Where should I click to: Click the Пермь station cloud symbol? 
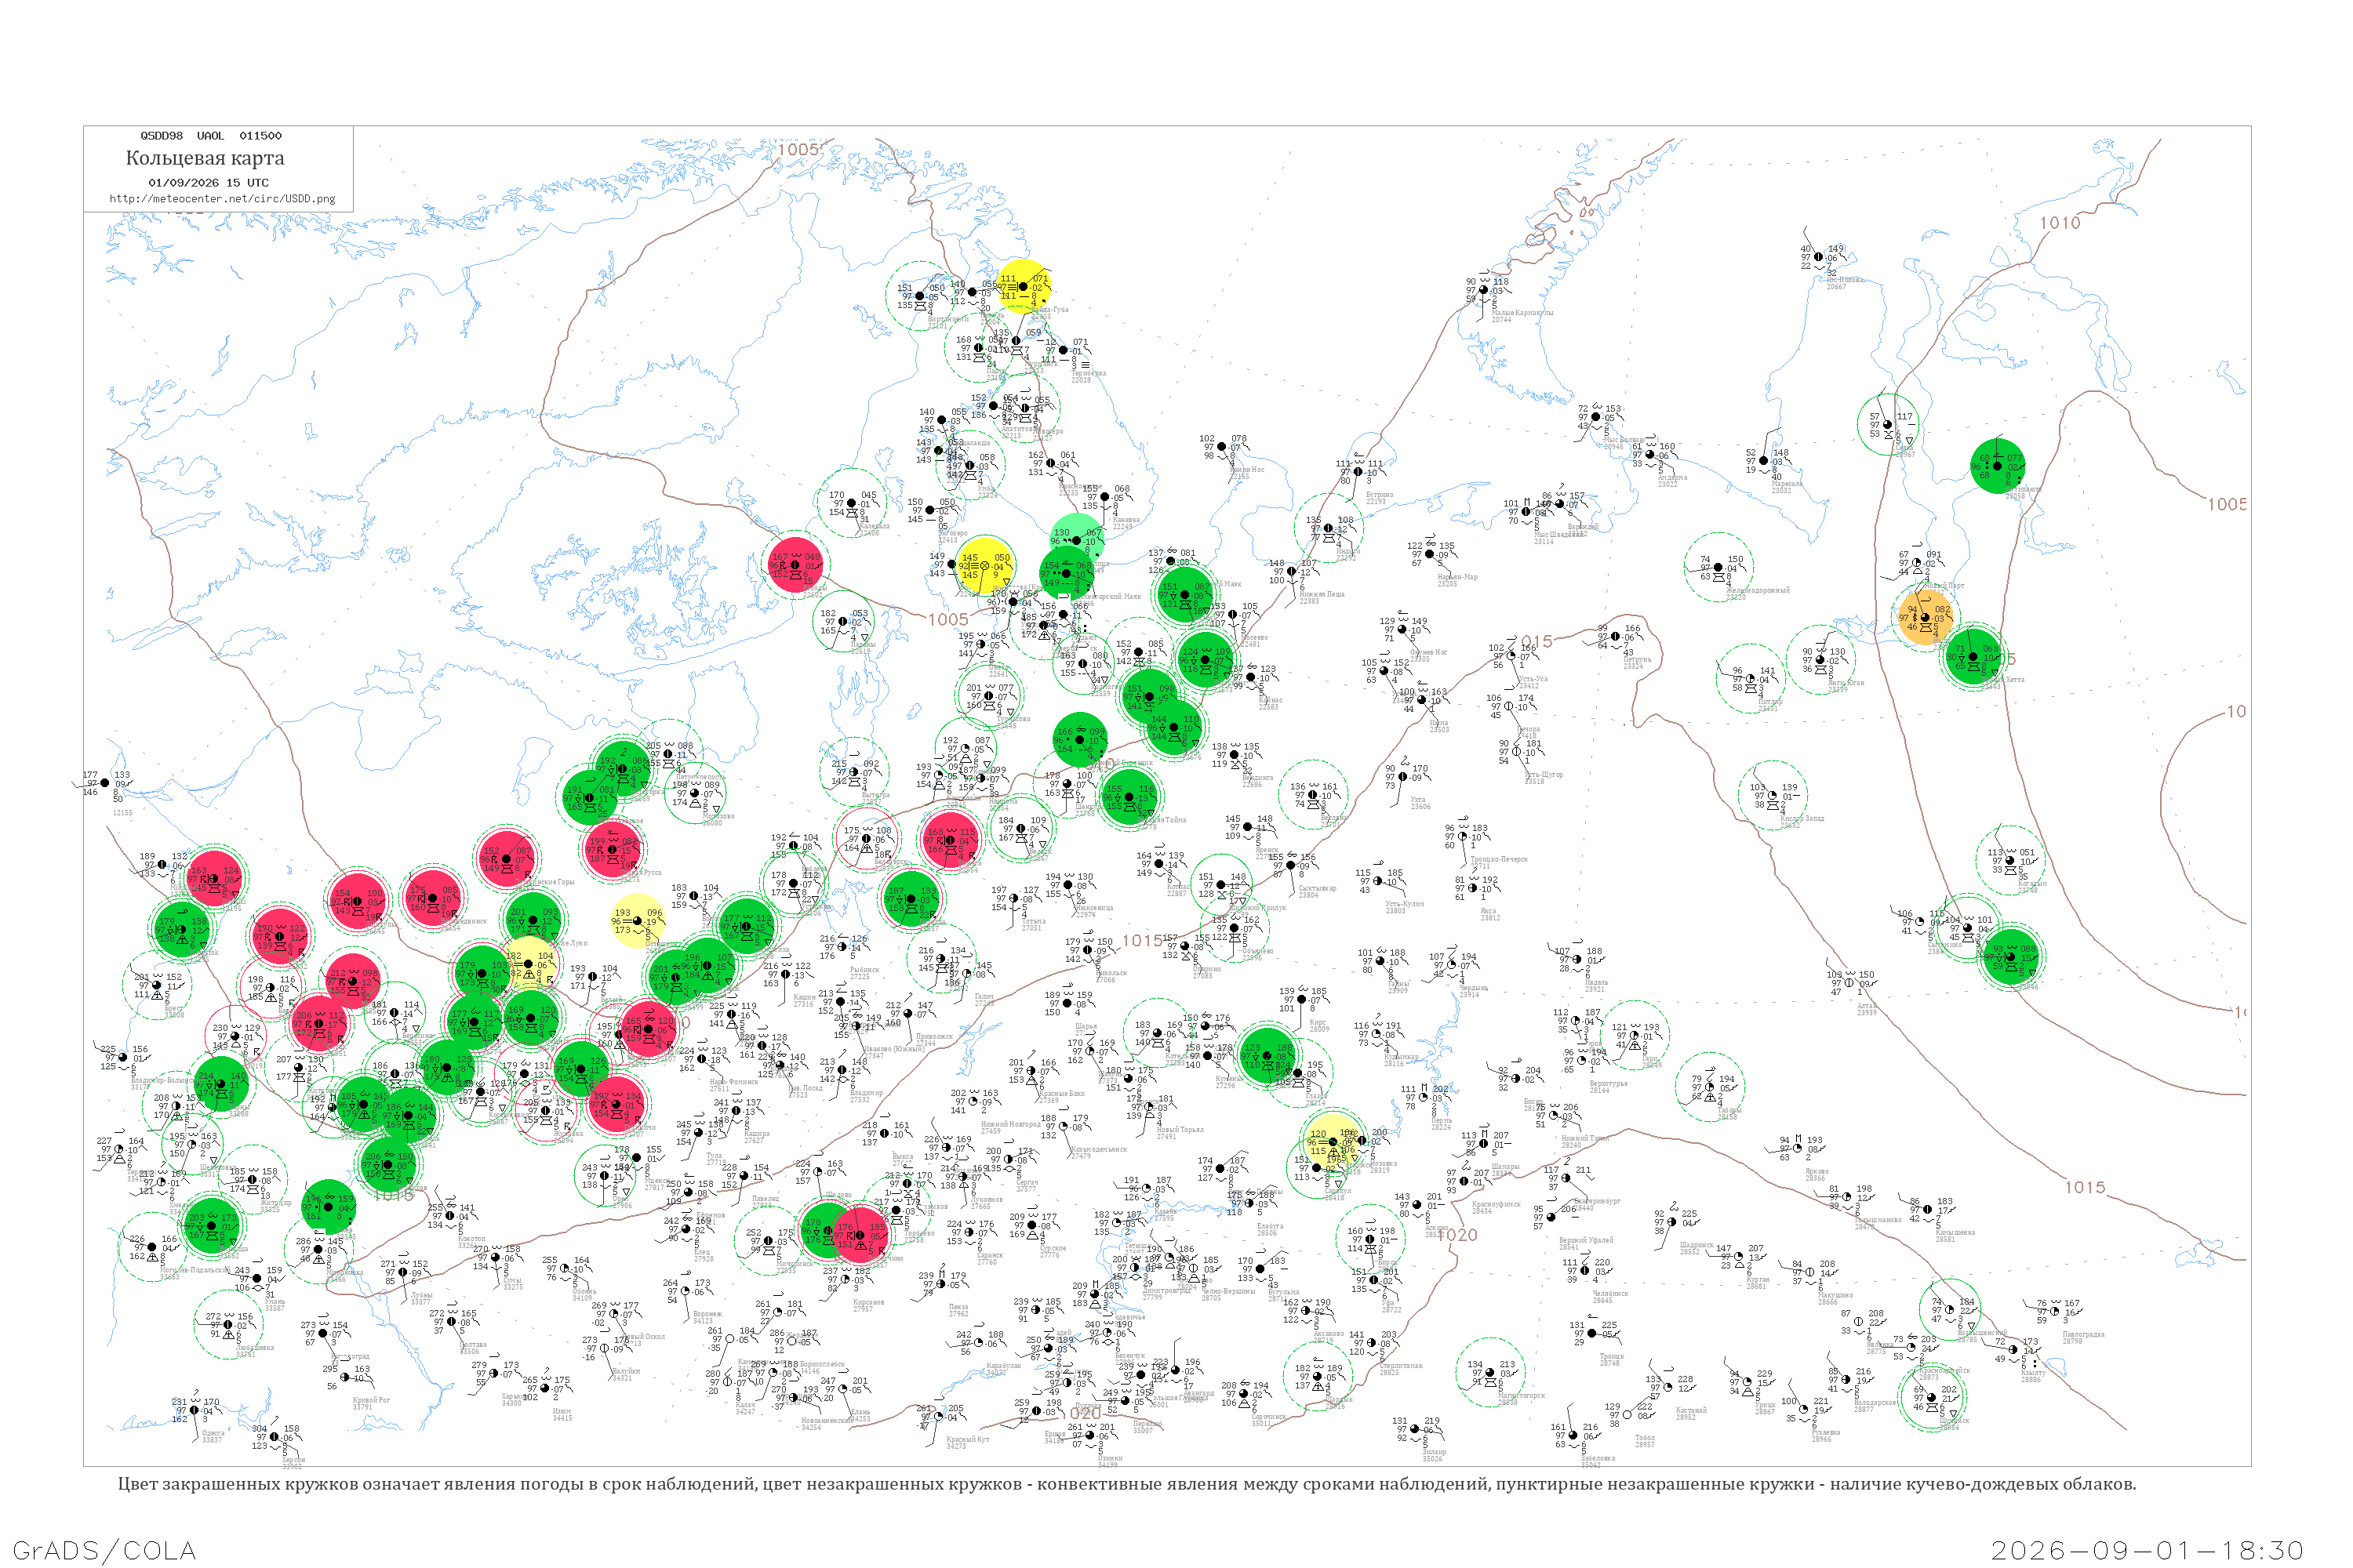click(x=1424, y=1098)
